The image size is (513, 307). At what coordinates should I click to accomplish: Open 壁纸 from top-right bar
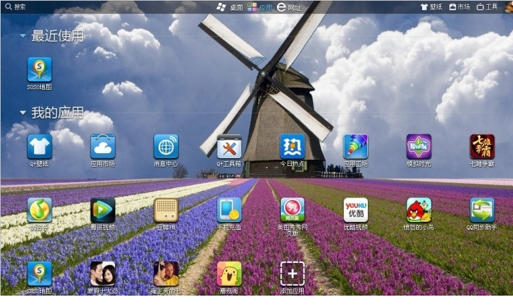(431, 7)
